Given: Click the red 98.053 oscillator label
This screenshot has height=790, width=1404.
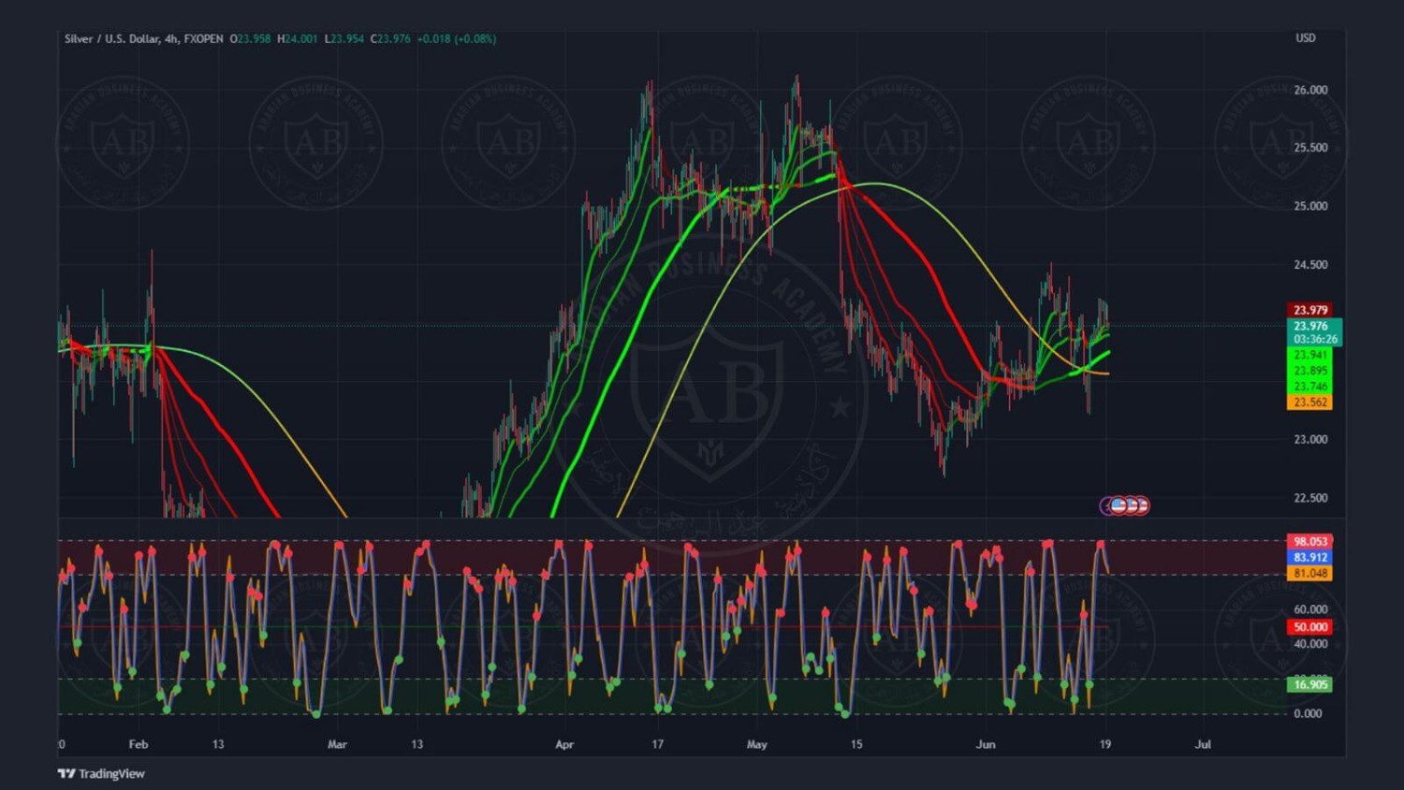Looking at the screenshot, I should pos(1310,541).
